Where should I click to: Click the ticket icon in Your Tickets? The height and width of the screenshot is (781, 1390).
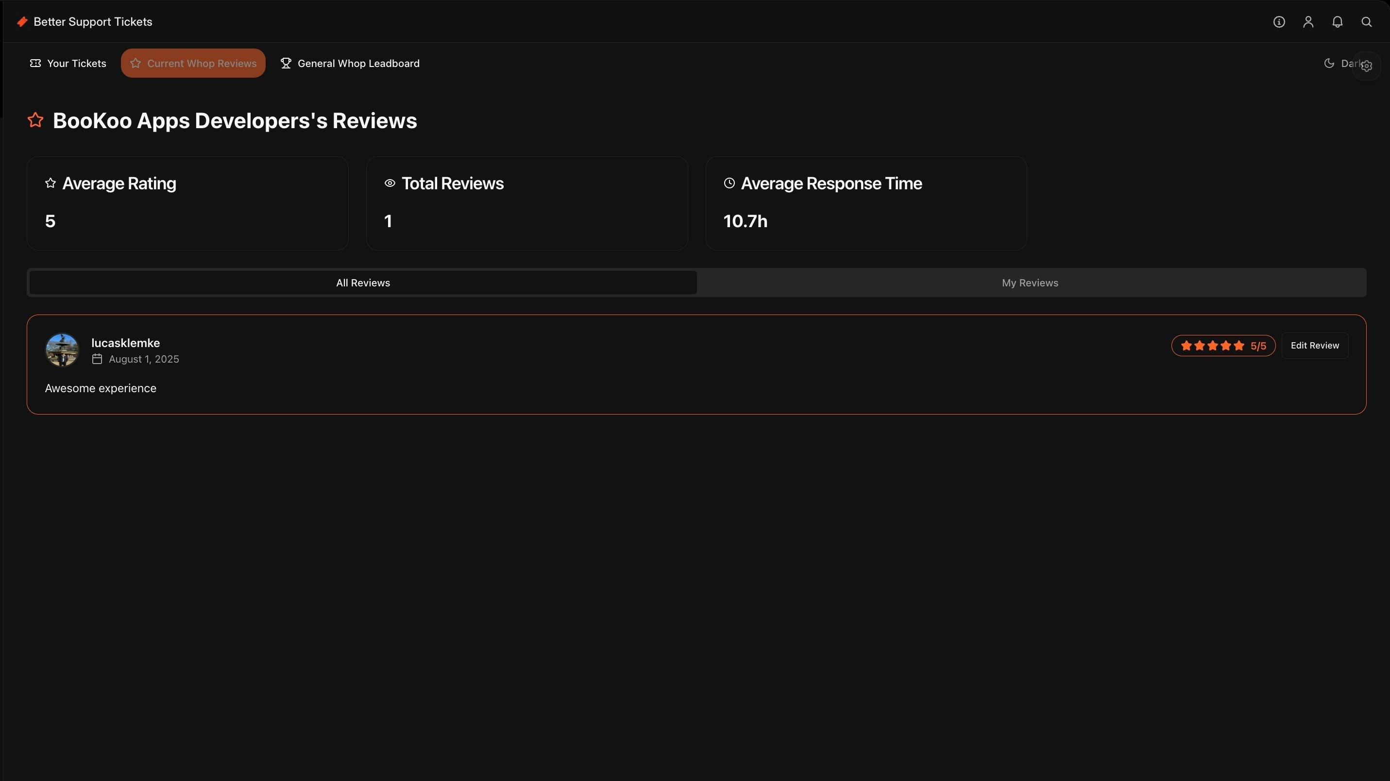(35, 63)
